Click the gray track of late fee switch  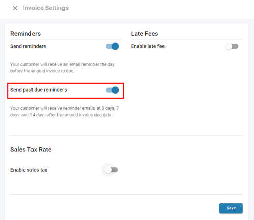(235, 46)
